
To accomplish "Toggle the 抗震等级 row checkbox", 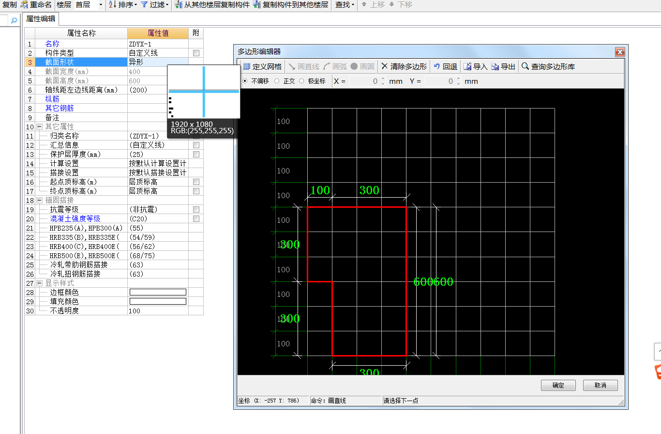I will click(x=196, y=209).
